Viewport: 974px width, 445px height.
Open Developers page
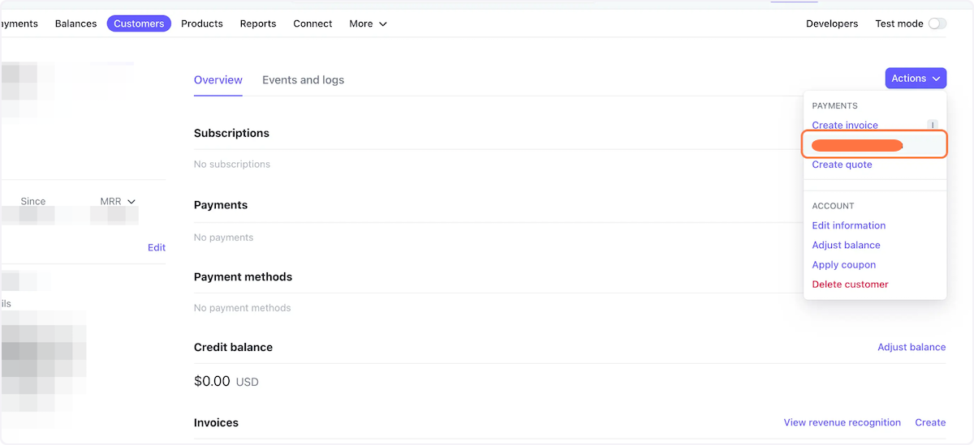[x=832, y=24]
